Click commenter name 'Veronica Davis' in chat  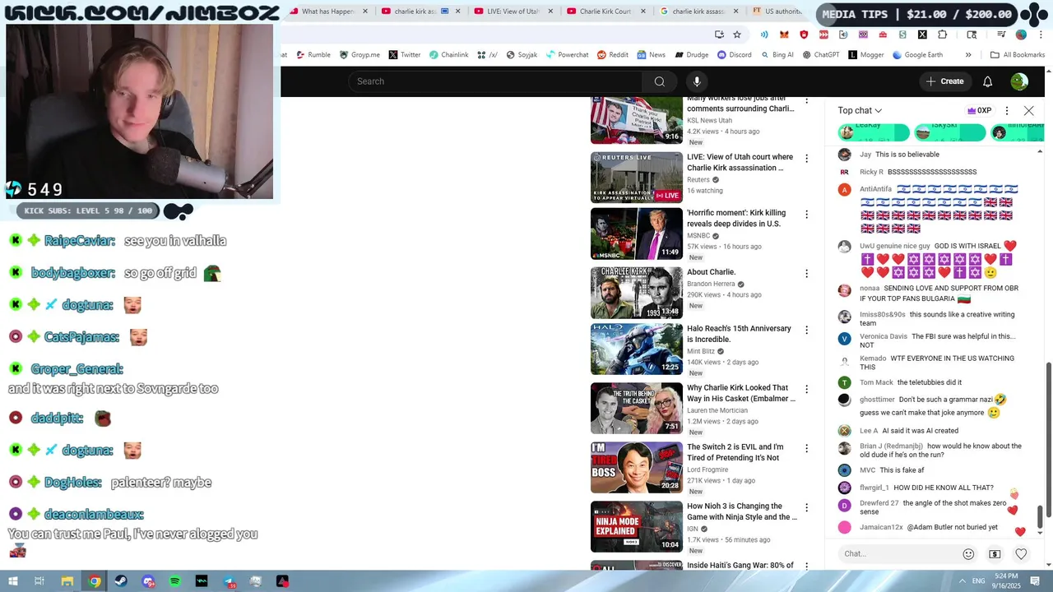pos(884,336)
